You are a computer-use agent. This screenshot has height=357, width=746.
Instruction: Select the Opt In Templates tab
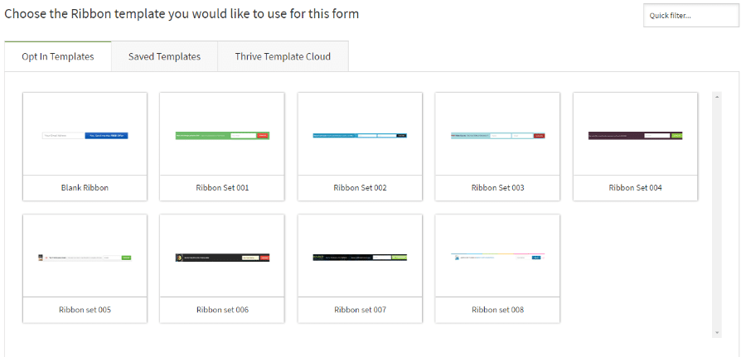point(58,56)
